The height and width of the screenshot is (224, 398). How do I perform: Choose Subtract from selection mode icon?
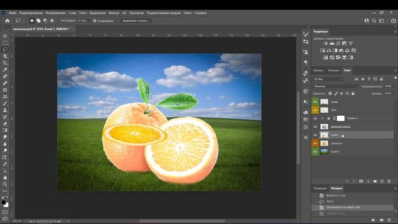pyautogui.click(x=45, y=21)
